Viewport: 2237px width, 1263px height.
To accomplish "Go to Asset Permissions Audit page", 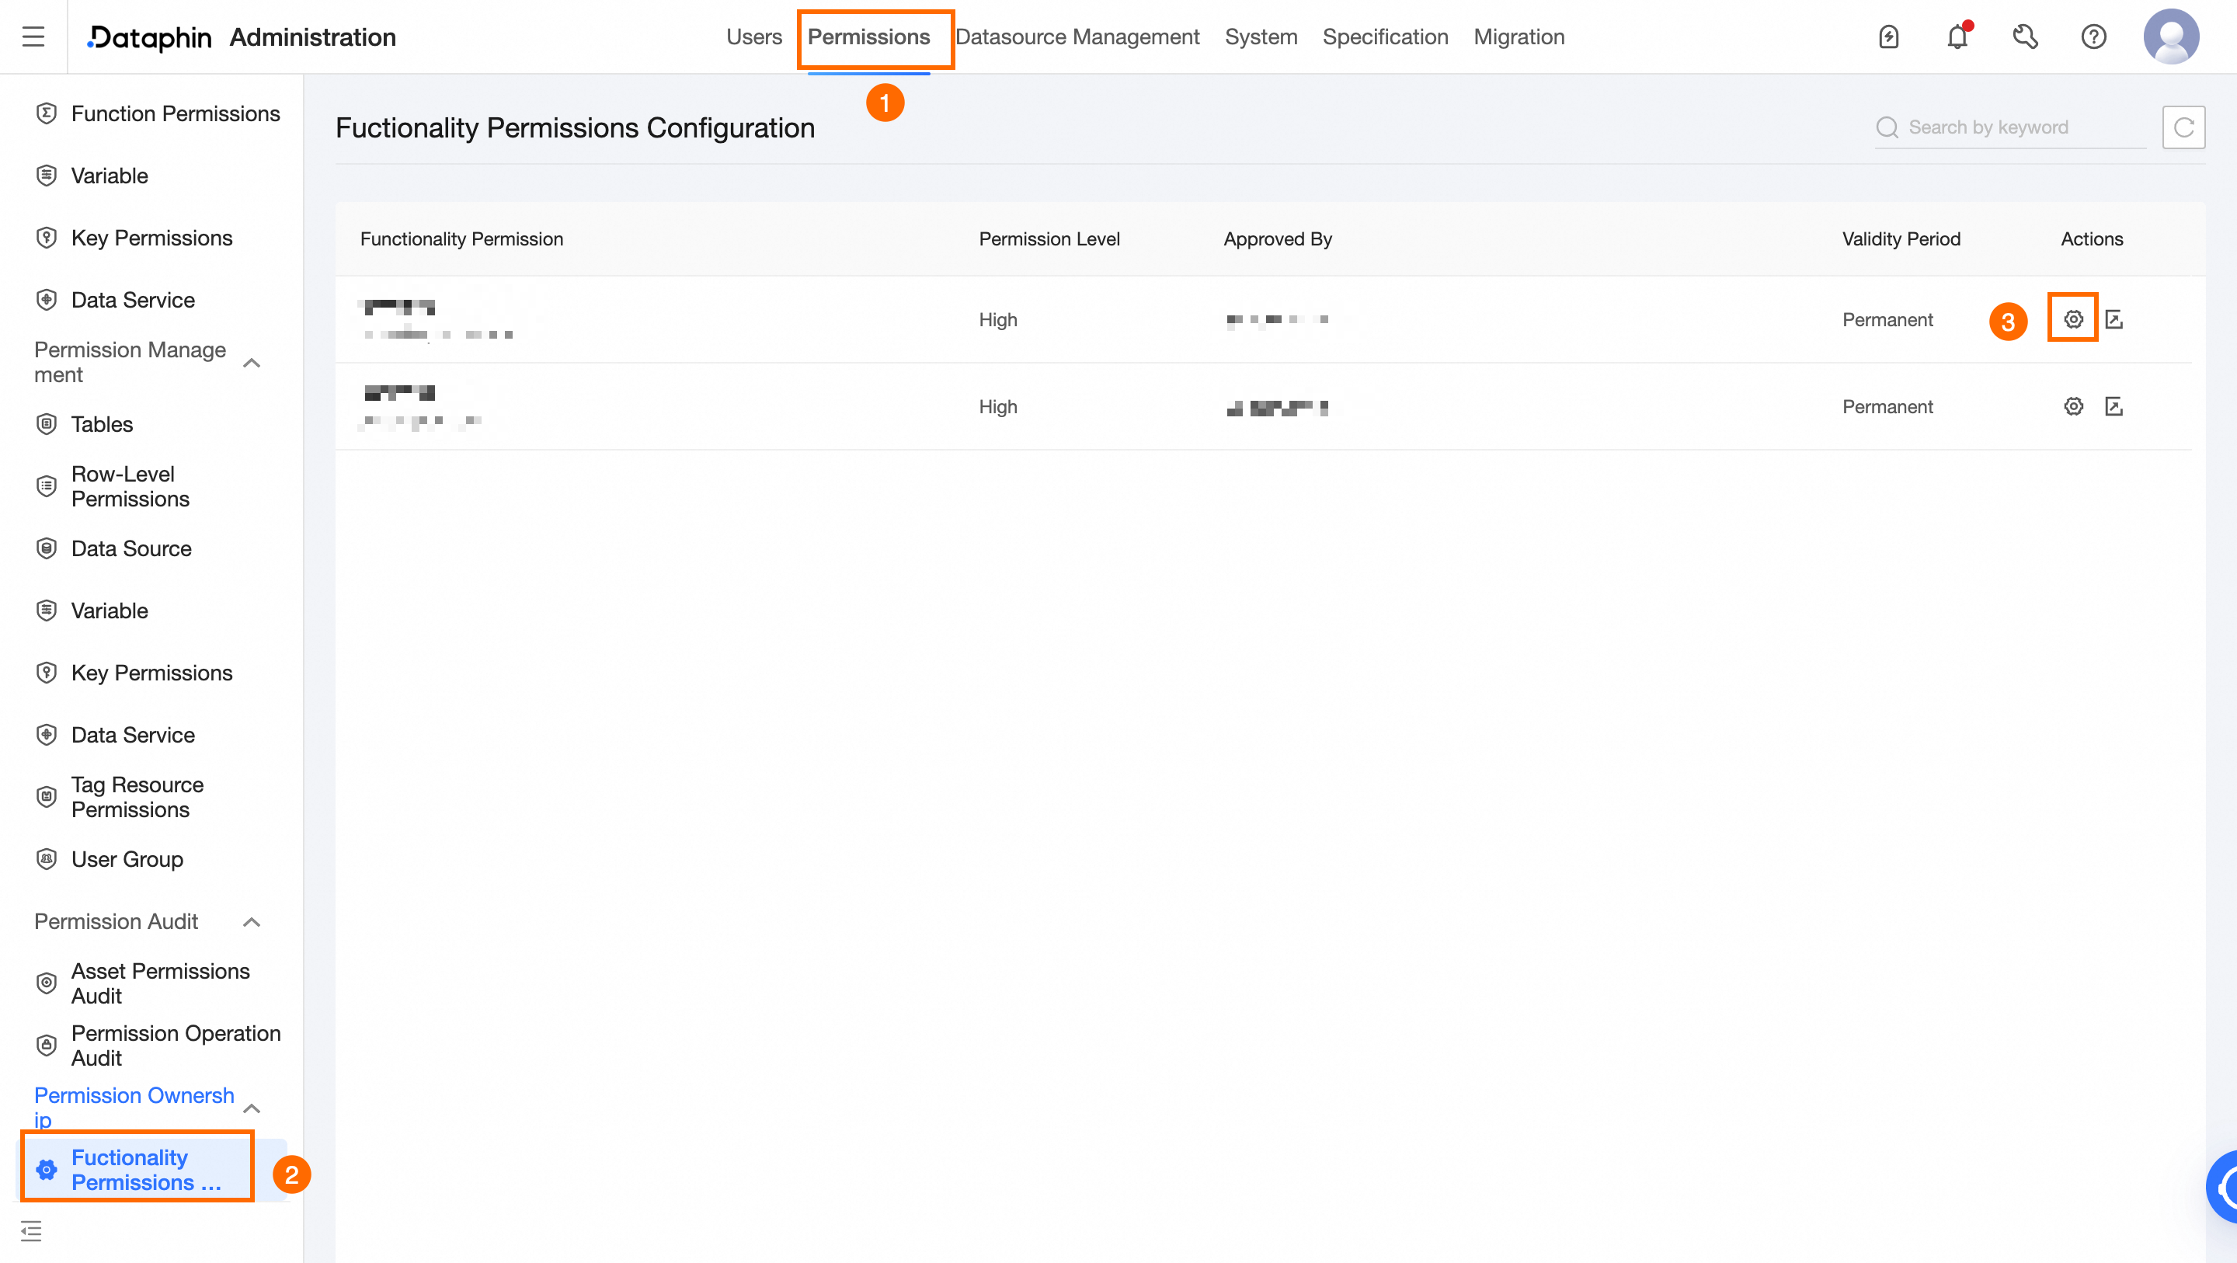I will pos(160,983).
